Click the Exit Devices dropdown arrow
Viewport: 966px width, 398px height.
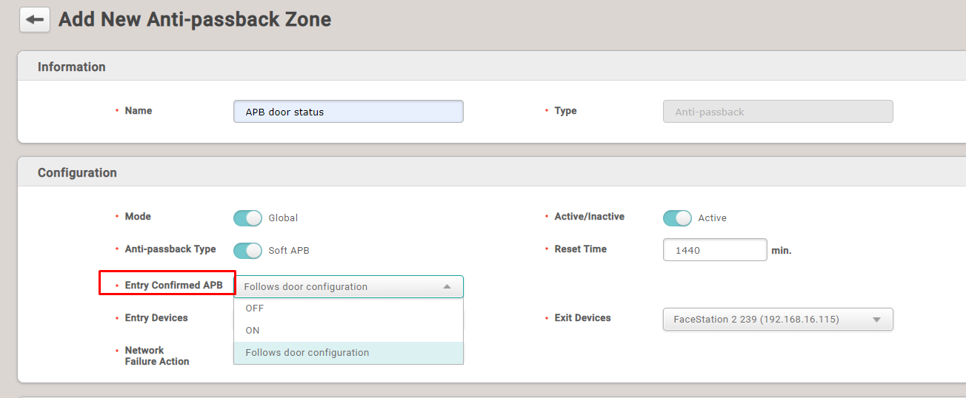[x=876, y=320]
